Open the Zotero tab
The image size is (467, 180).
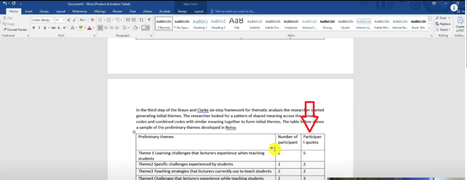[x=147, y=11]
